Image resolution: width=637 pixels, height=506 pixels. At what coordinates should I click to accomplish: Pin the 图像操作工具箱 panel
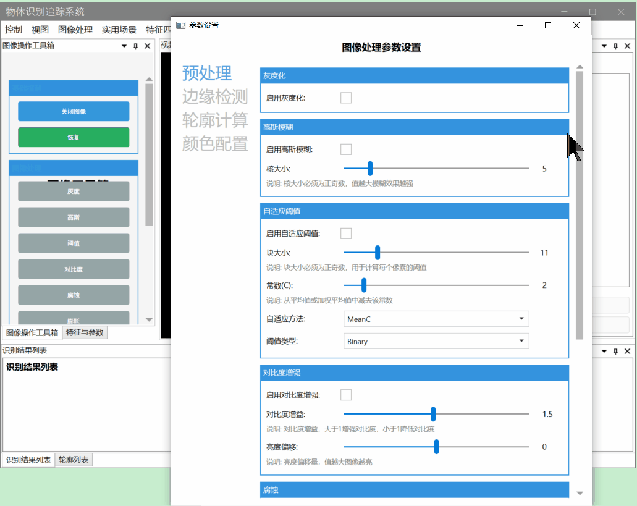(x=136, y=46)
